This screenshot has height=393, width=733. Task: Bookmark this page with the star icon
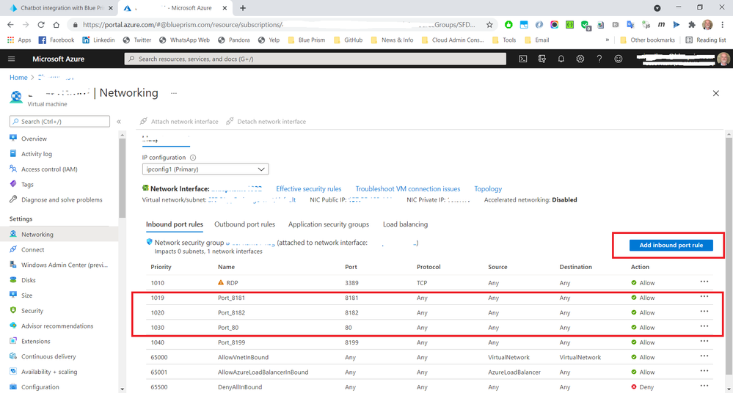[489, 24]
